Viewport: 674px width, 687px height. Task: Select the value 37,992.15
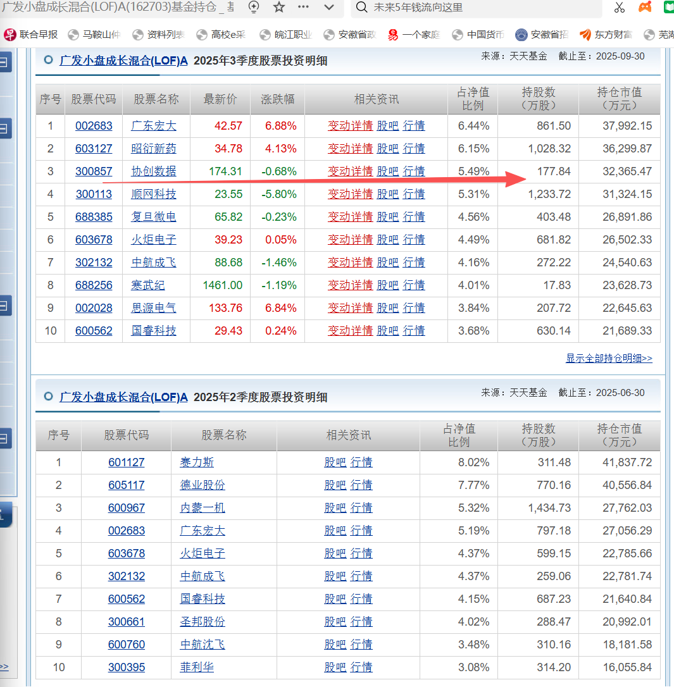627,126
